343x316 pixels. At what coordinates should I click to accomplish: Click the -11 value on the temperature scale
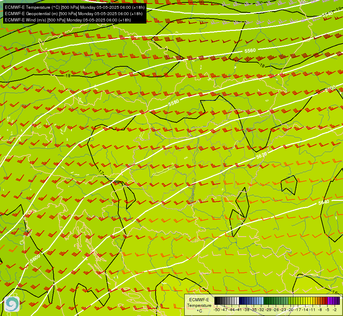[313, 310]
